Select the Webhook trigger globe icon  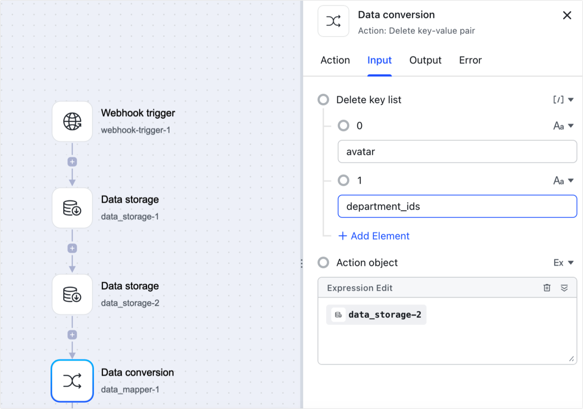tap(72, 122)
